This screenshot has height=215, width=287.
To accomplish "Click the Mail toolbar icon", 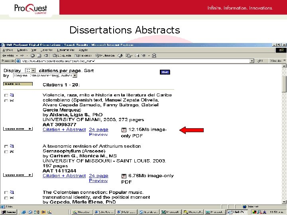I will coord(128,55).
